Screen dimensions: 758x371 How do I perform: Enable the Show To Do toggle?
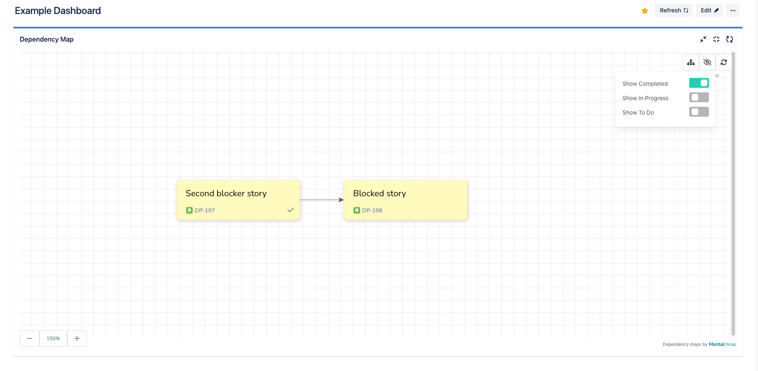pos(699,112)
